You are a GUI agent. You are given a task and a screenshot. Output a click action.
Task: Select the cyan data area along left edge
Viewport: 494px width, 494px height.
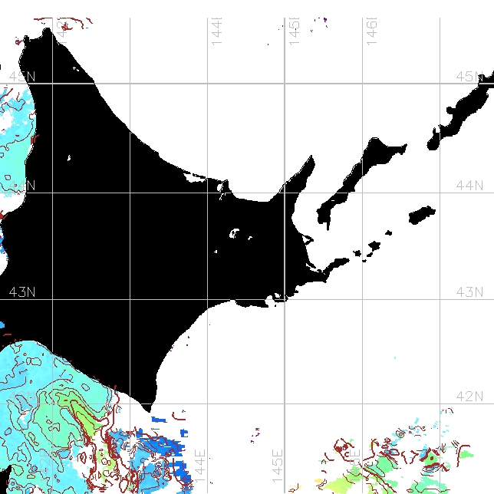coord(15,123)
